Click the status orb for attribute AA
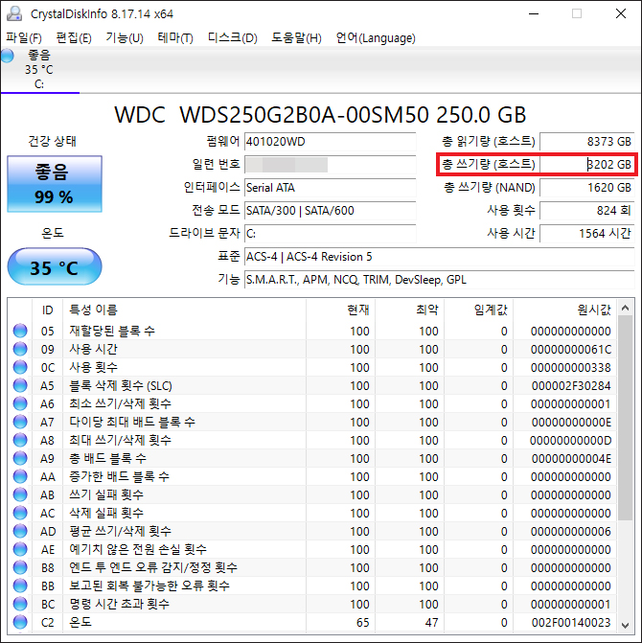Viewport: 642px width, 643px height. [x=20, y=476]
